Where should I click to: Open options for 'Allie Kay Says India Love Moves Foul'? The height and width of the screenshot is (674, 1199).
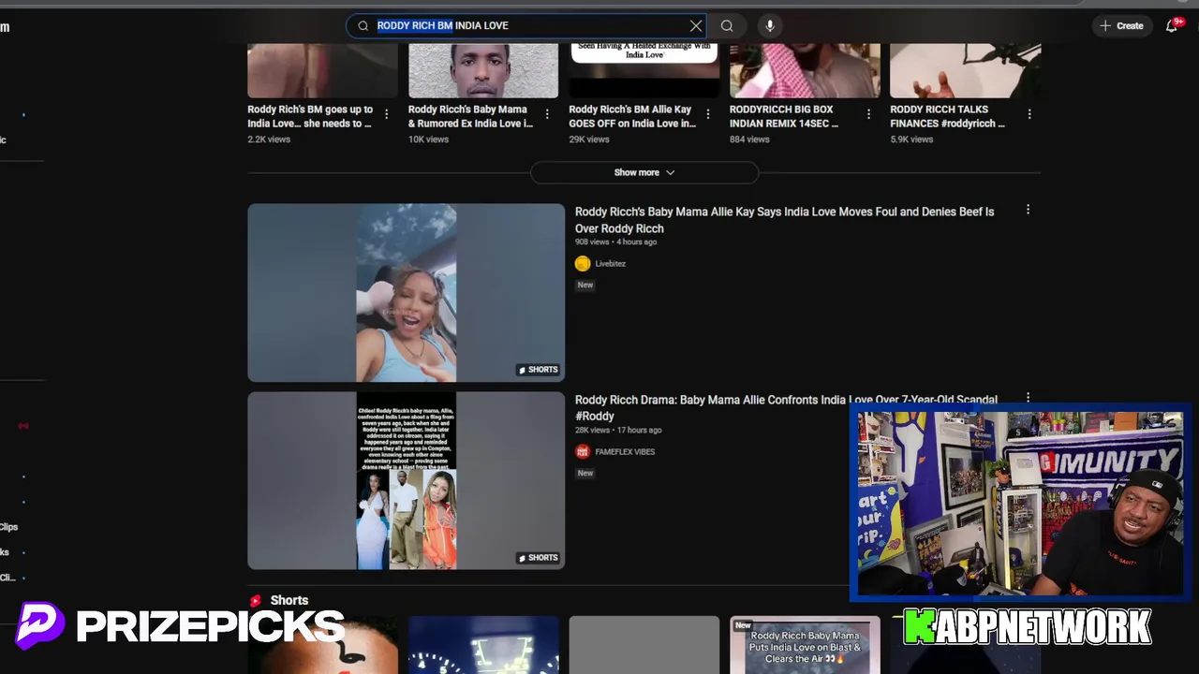click(x=1028, y=210)
